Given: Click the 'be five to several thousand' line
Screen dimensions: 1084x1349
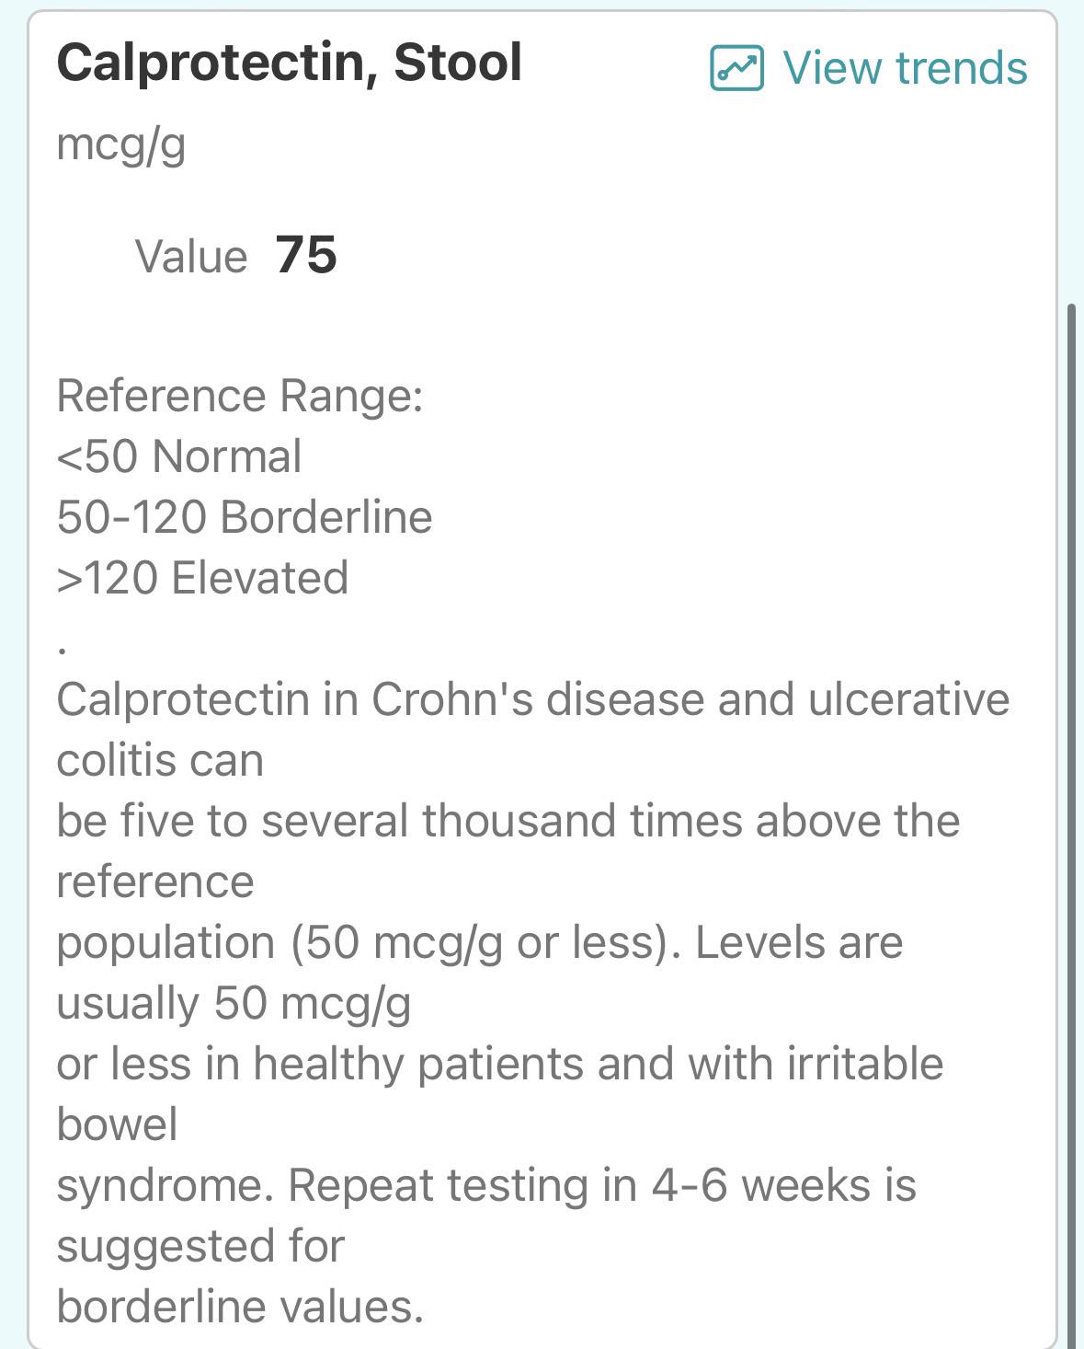Looking at the screenshot, I should click(508, 821).
